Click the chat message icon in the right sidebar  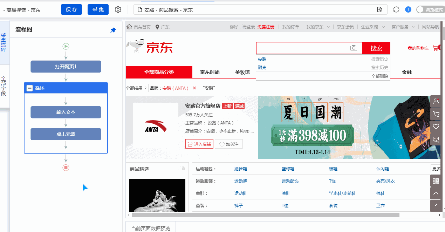coord(436,139)
